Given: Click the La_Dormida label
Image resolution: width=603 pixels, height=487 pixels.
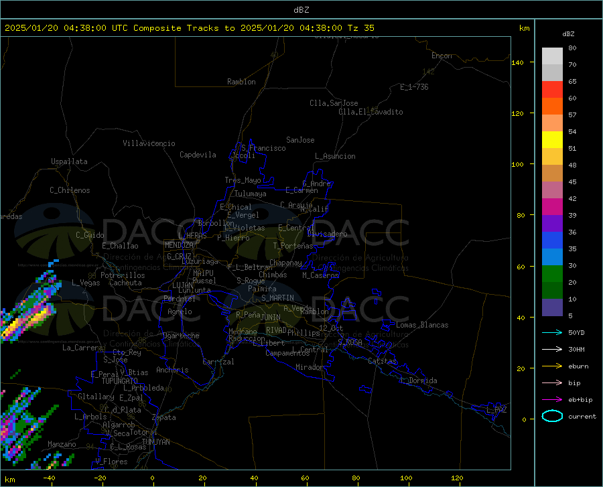Looking at the screenshot, I should (419, 380).
